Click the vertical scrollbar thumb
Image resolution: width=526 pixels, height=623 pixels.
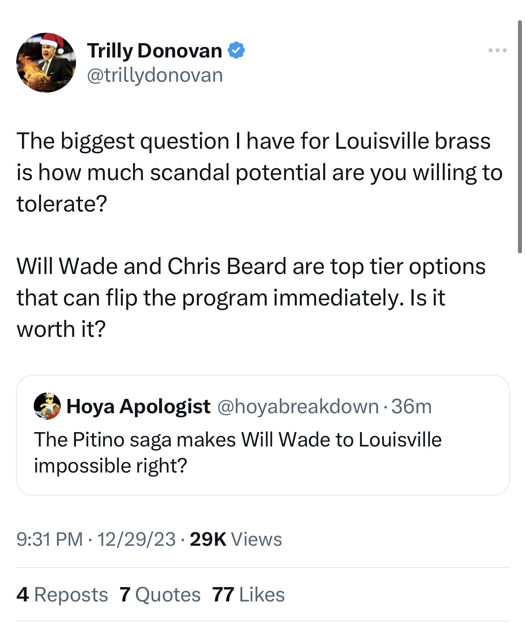[520, 135]
